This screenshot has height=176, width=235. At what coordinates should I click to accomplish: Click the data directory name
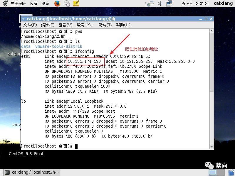click(x=26, y=46)
